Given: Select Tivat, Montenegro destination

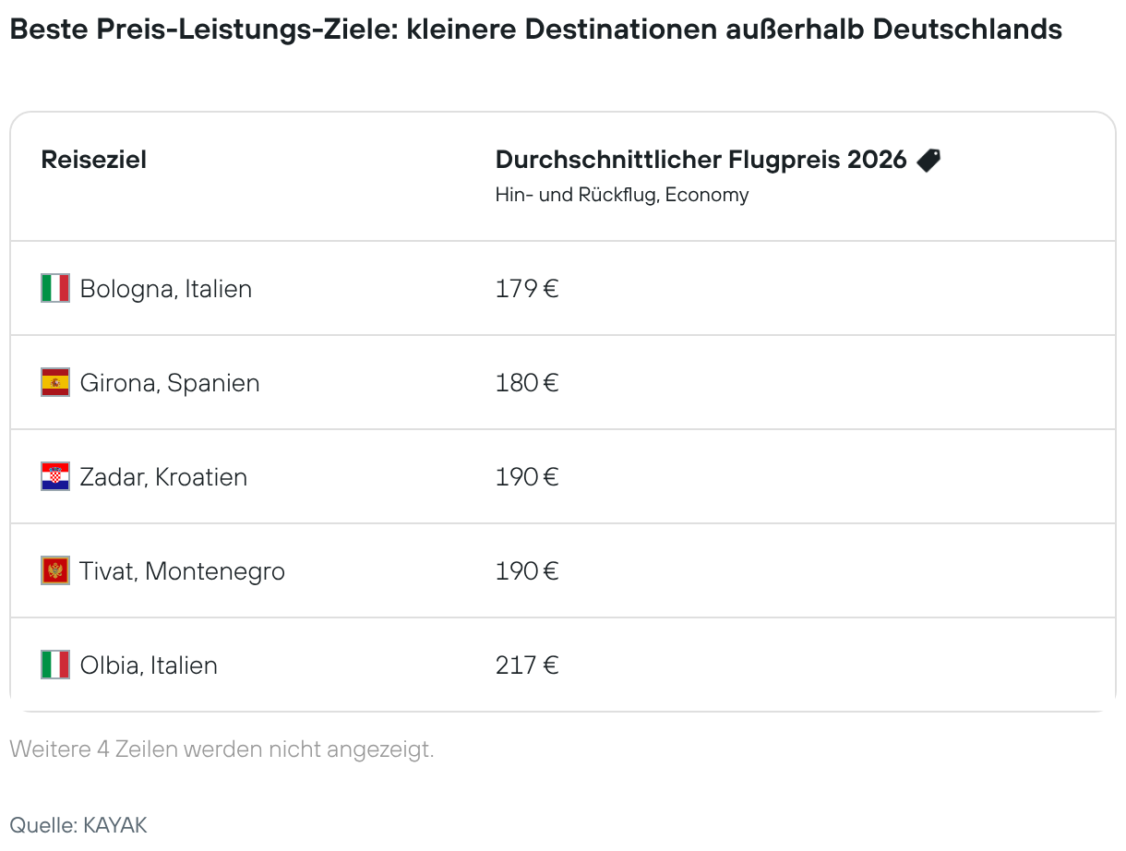Looking at the screenshot, I should pos(182,571).
